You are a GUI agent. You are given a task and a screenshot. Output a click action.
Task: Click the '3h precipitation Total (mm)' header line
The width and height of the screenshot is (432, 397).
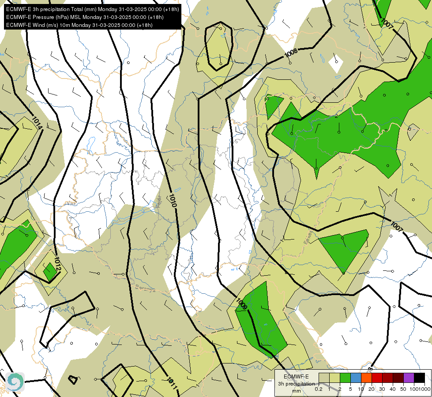point(93,9)
